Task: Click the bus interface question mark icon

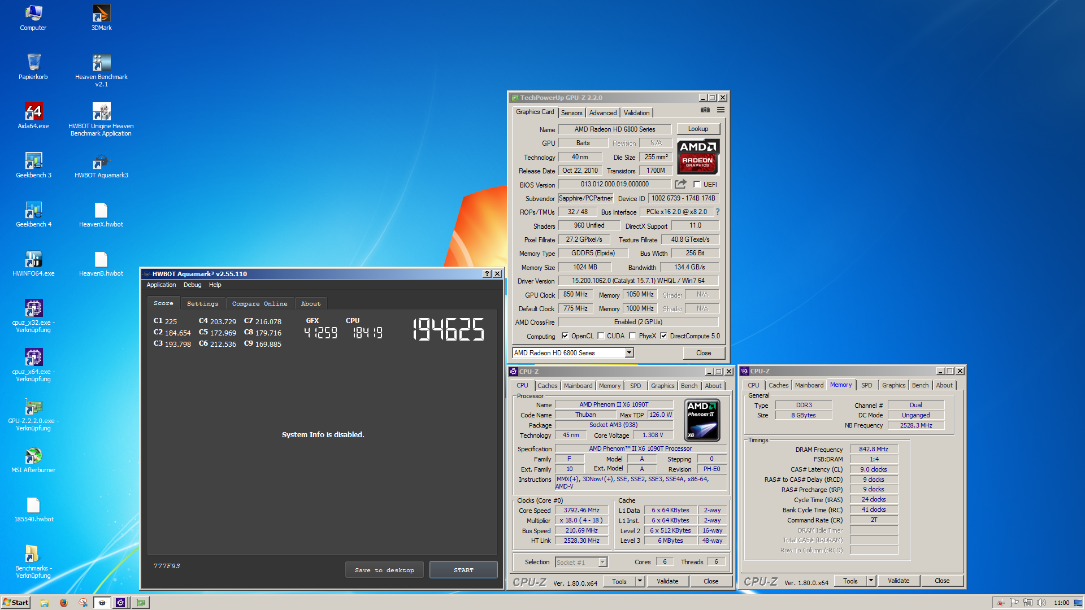Action: click(718, 212)
